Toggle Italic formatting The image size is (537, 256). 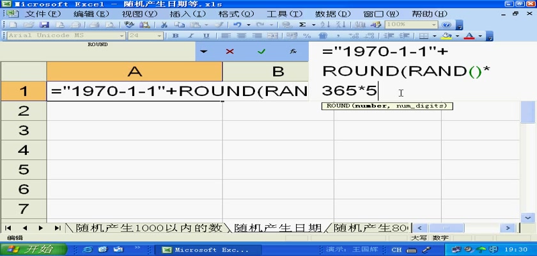[x=191, y=36]
